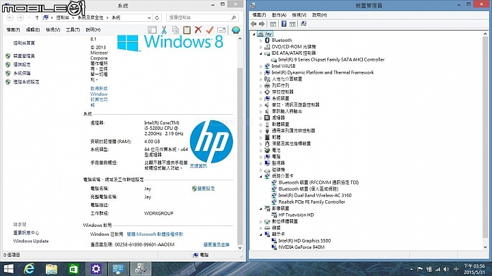The image size is (492, 276).
Task: Click the icon right of Help in Device Manager toolbar
Action: click(292, 24)
